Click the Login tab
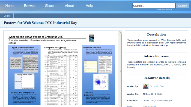 [7, 16]
